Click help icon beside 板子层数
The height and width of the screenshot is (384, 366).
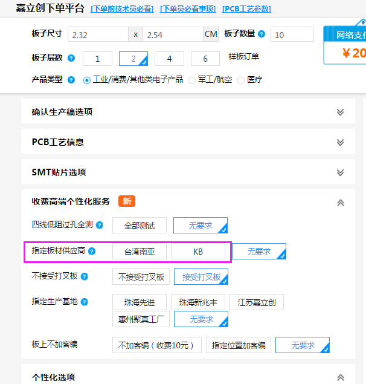coord(71,59)
